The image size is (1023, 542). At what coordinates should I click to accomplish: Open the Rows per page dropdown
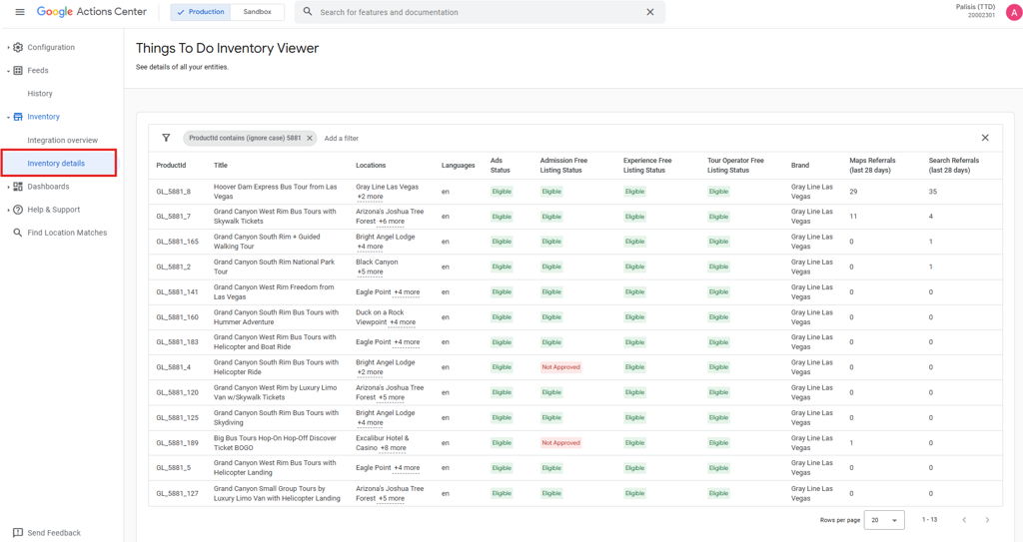click(884, 520)
